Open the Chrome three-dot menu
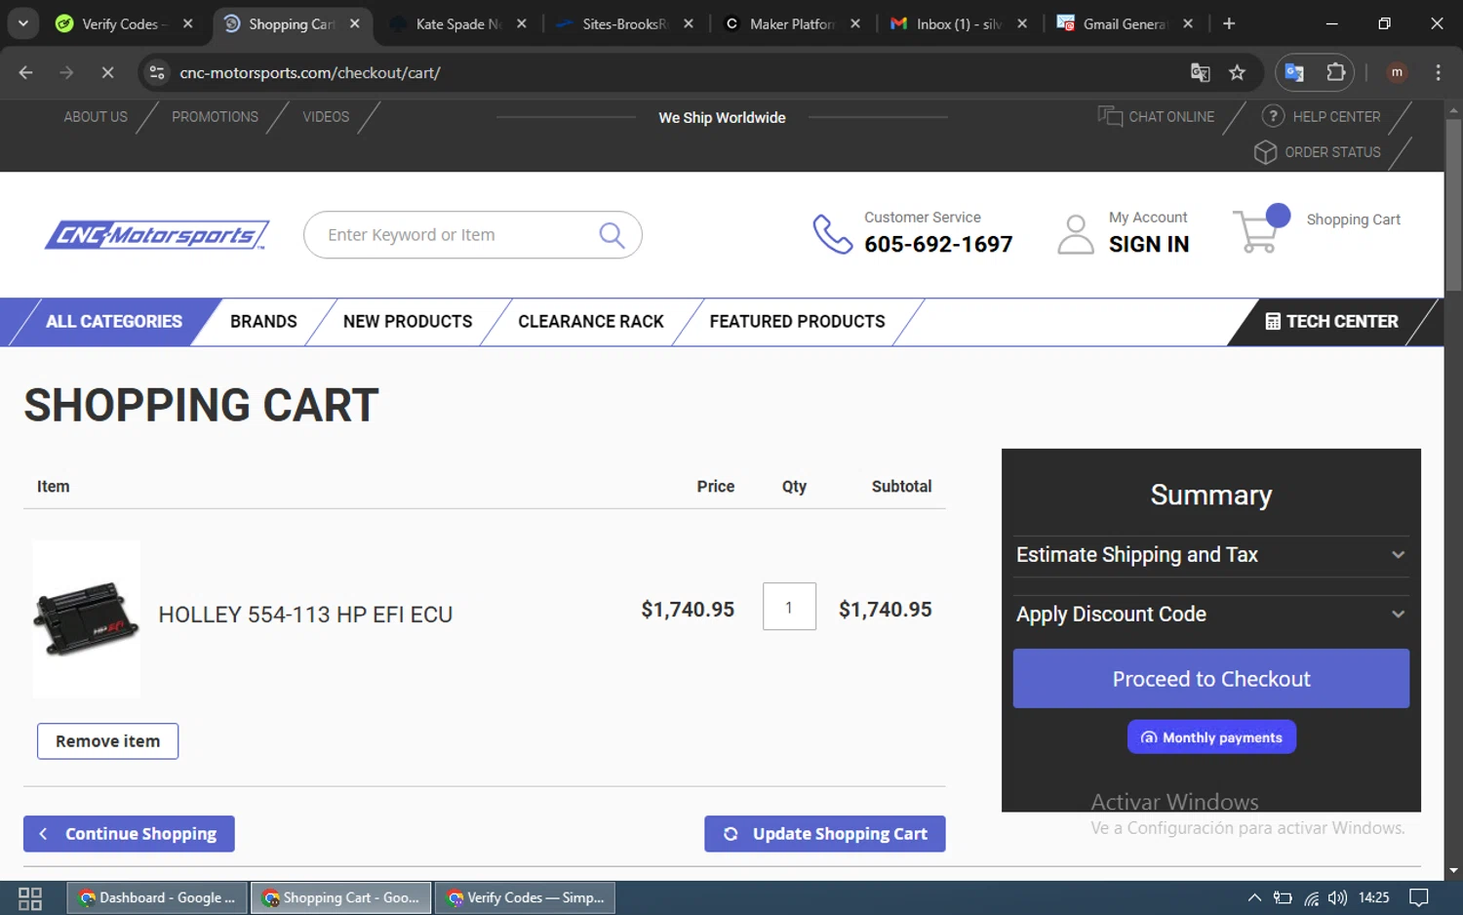1463x915 pixels. 1438,72
